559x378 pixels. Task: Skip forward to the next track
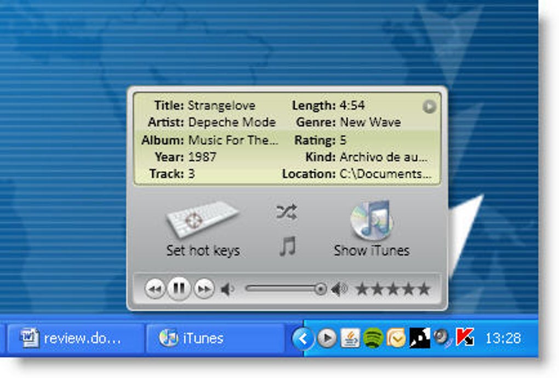click(204, 289)
